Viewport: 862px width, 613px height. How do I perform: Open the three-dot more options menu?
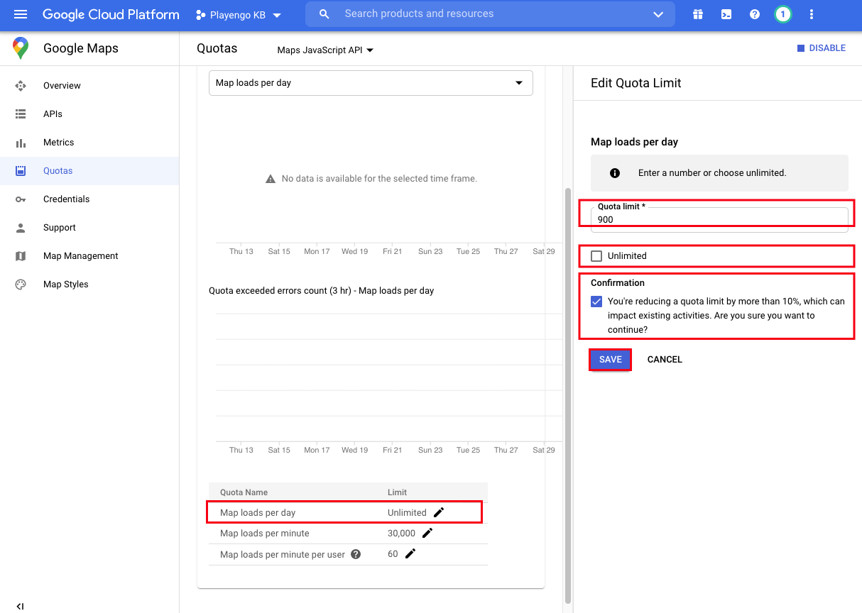(x=812, y=14)
